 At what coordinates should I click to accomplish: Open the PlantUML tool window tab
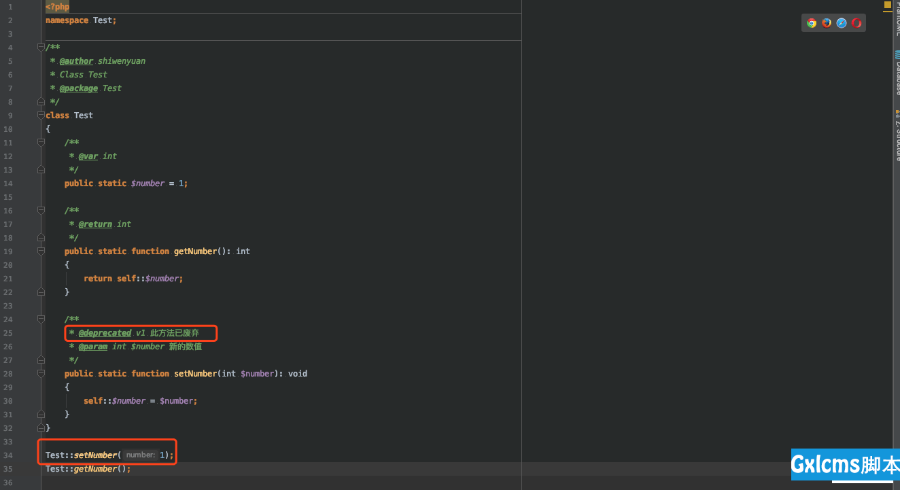897,18
